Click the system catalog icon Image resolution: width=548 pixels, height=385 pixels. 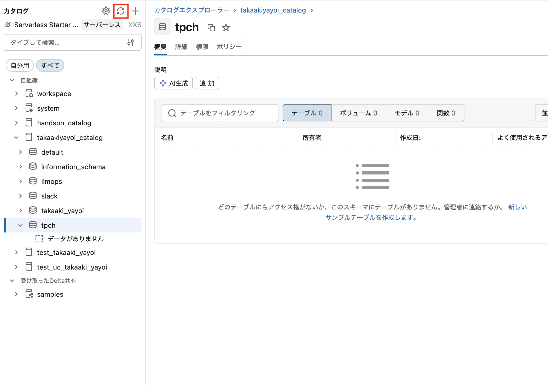coord(29,108)
